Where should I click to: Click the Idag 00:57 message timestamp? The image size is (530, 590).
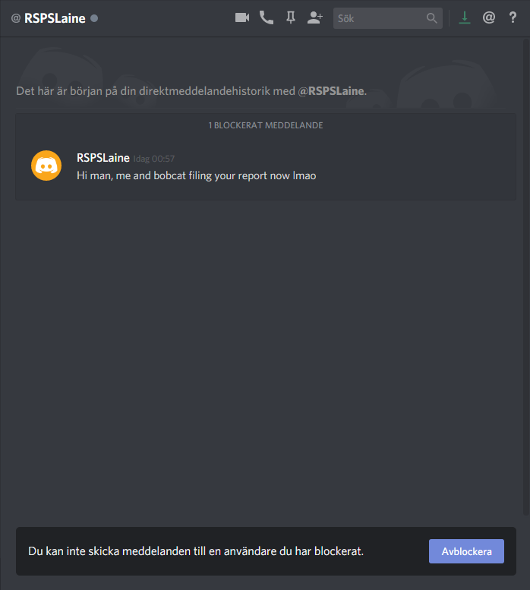[x=154, y=159]
